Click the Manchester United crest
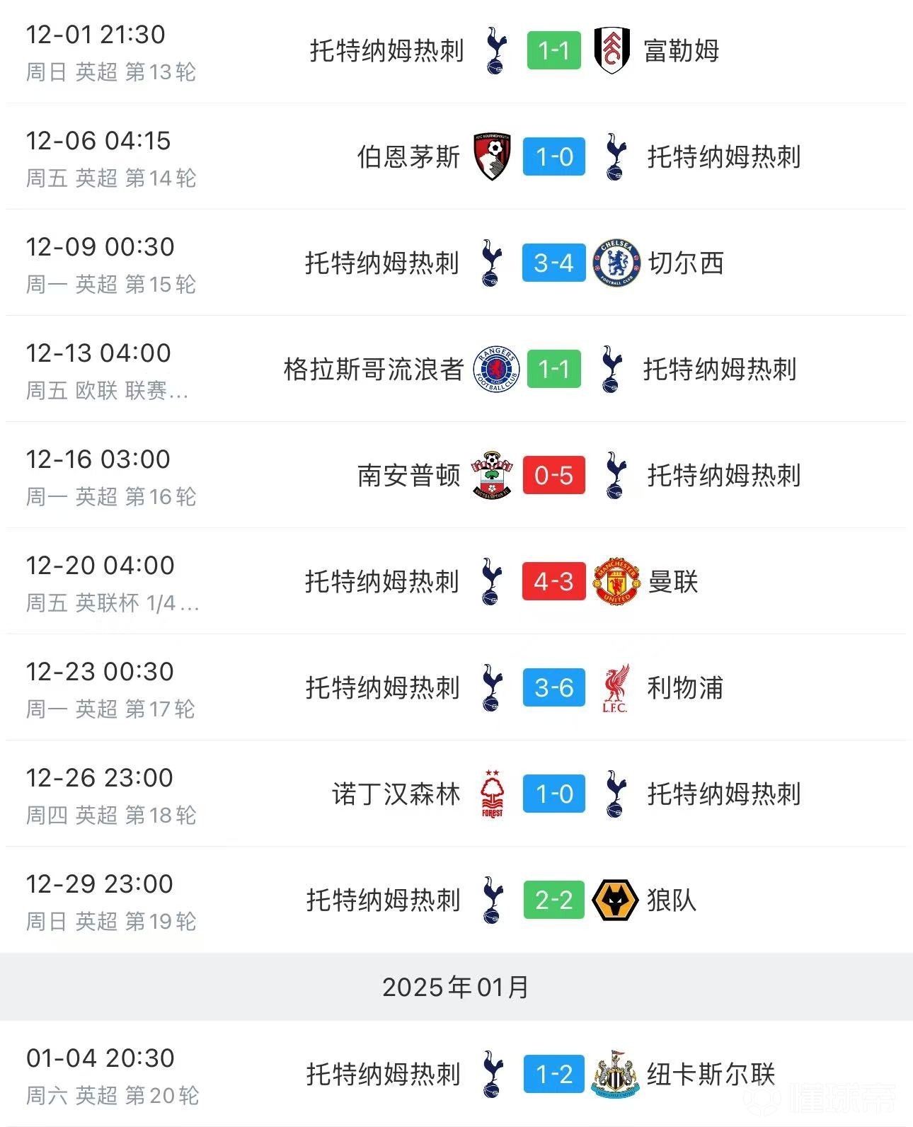Image resolution: width=913 pixels, height=1127 pixels. (x=616, y=581)
